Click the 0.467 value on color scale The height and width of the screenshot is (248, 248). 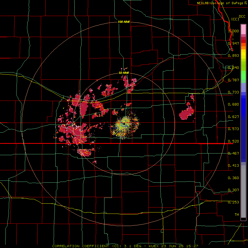tap(233, 153)
